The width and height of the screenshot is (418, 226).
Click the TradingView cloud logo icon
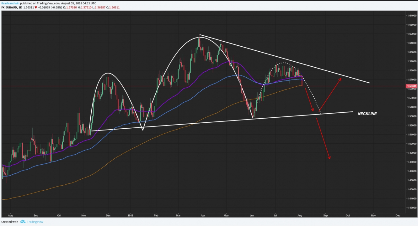coord(23,222)
